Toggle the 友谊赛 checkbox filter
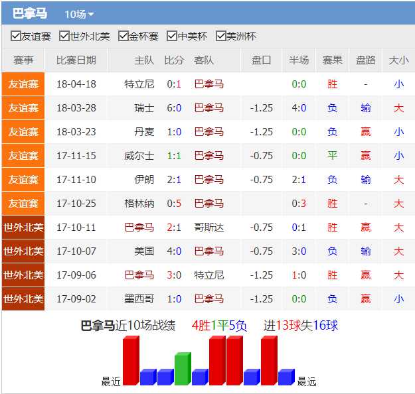 [16, 36]
